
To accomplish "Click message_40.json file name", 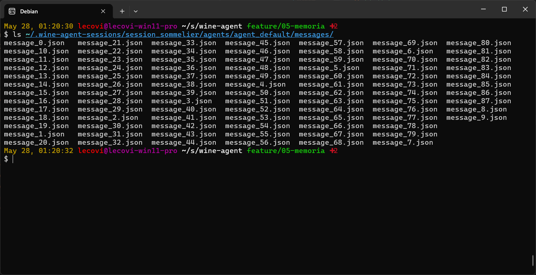I will 184,109.
